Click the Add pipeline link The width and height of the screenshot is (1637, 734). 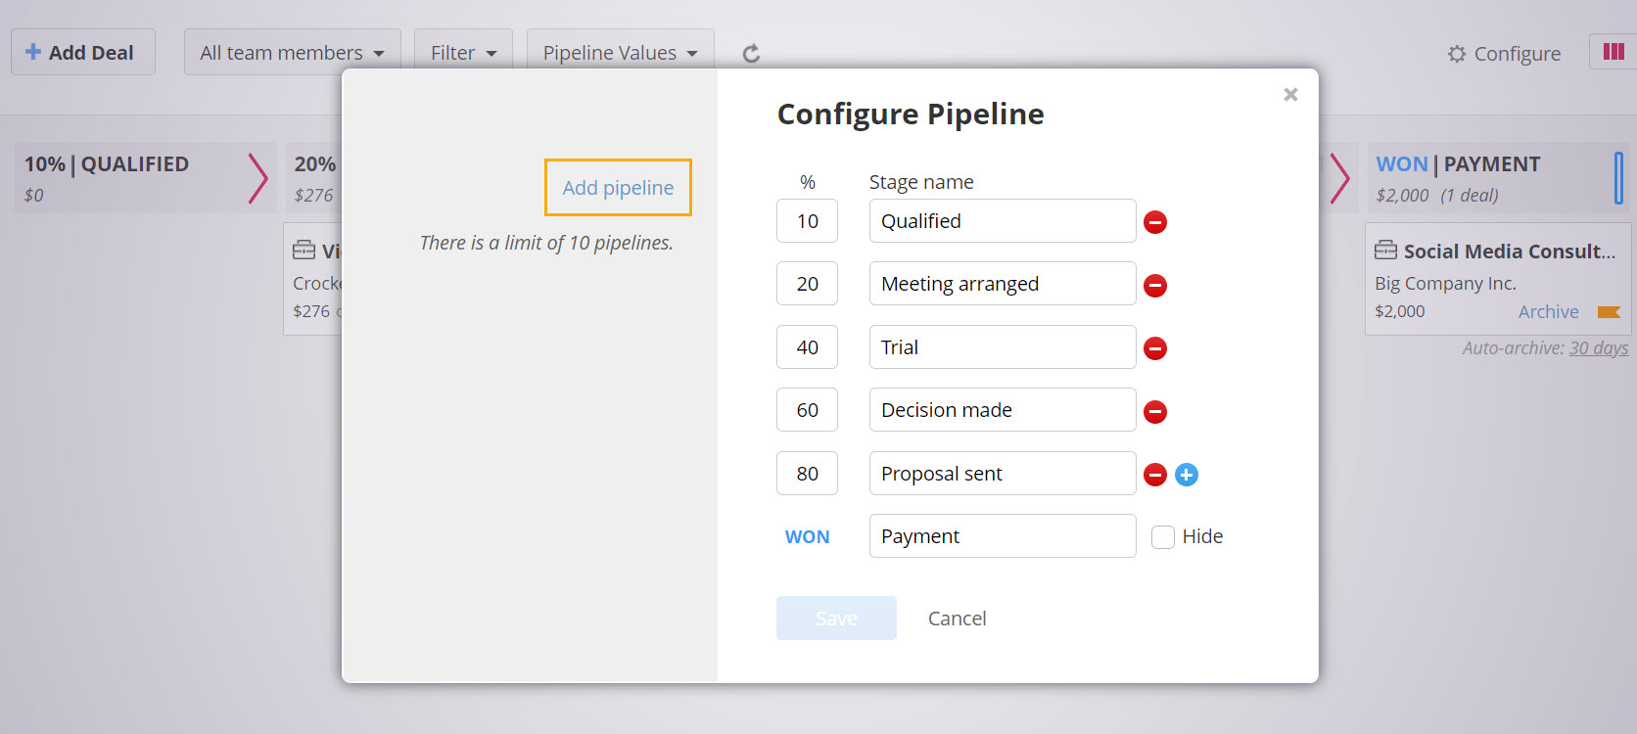coord(618,188)
